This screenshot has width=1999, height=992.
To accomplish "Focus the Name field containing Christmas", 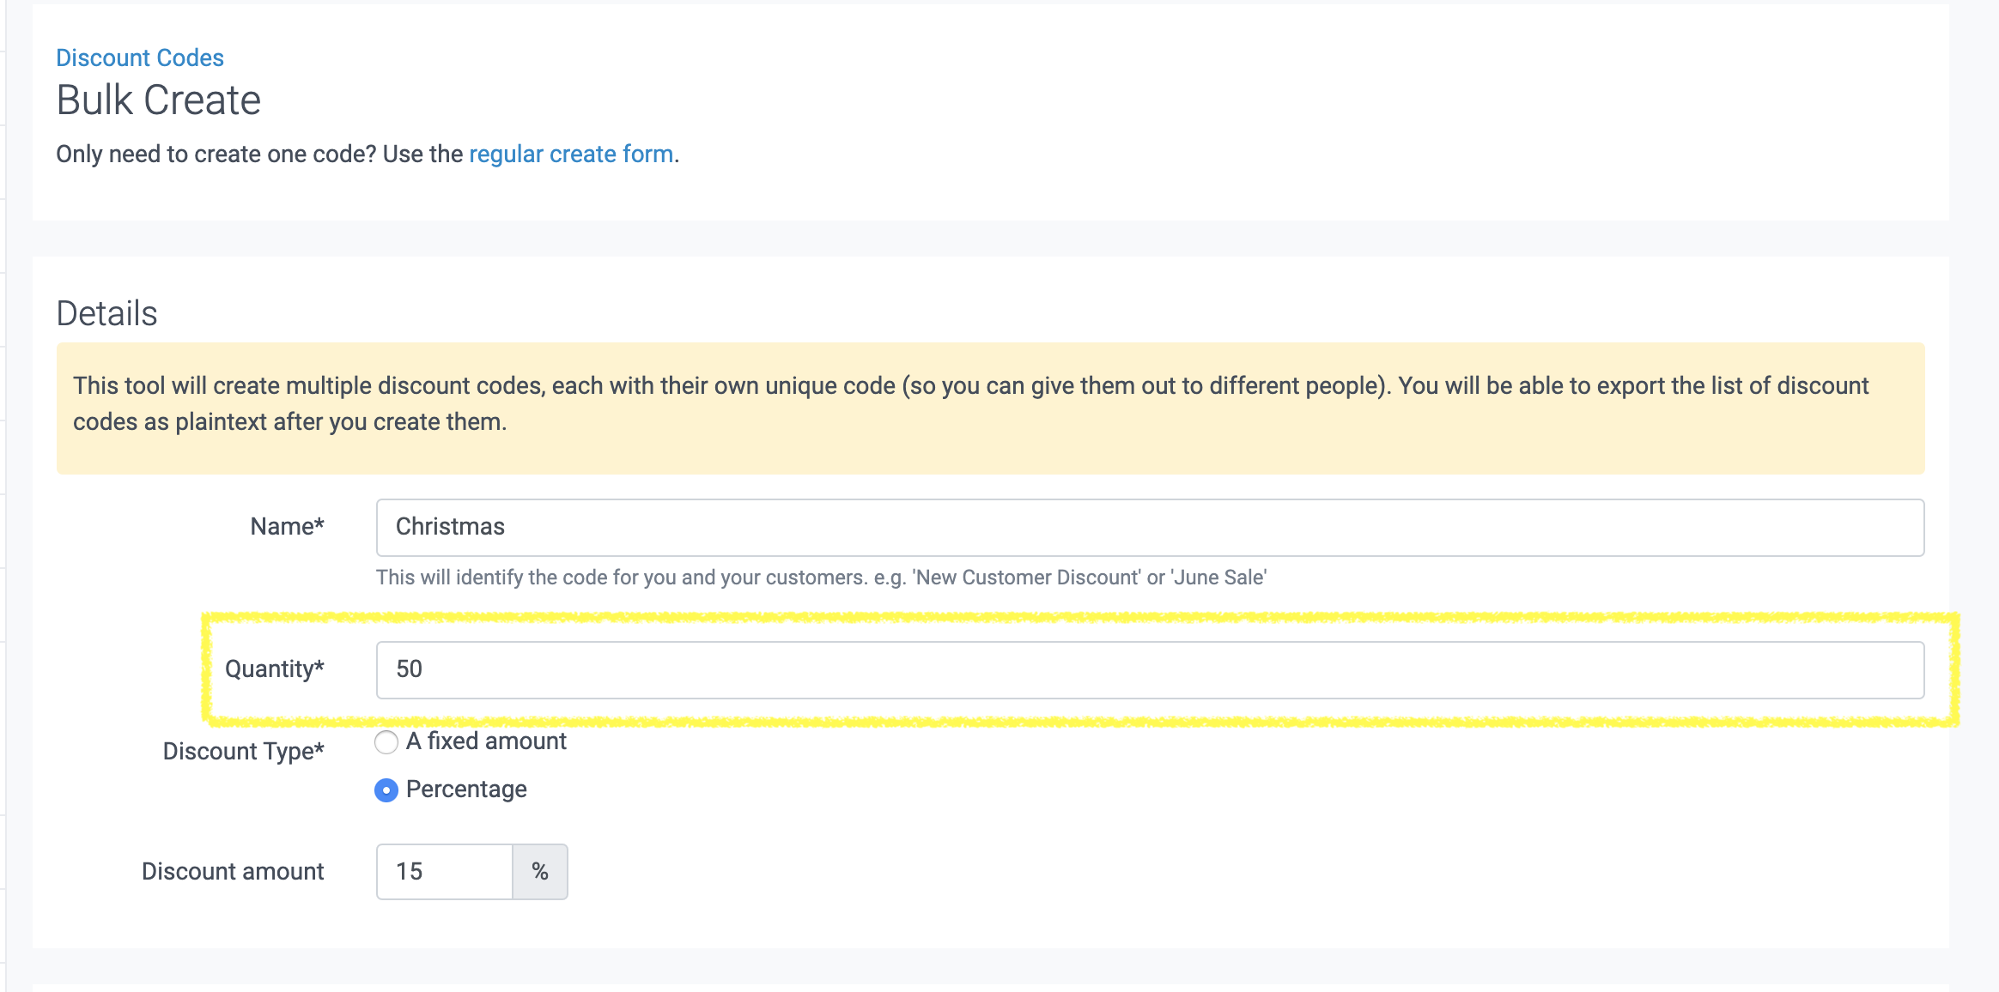I will pyautogui.click(x=1149, y=527).
